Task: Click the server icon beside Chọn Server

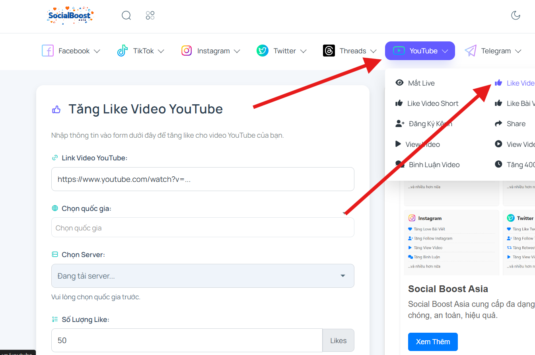Action: [55, 255]
